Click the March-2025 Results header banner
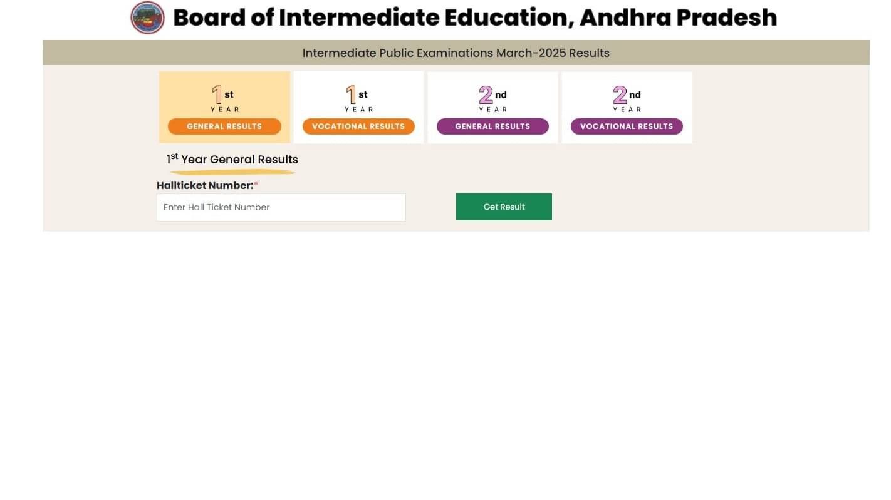891x500 pixels. (x=456, y=53)
